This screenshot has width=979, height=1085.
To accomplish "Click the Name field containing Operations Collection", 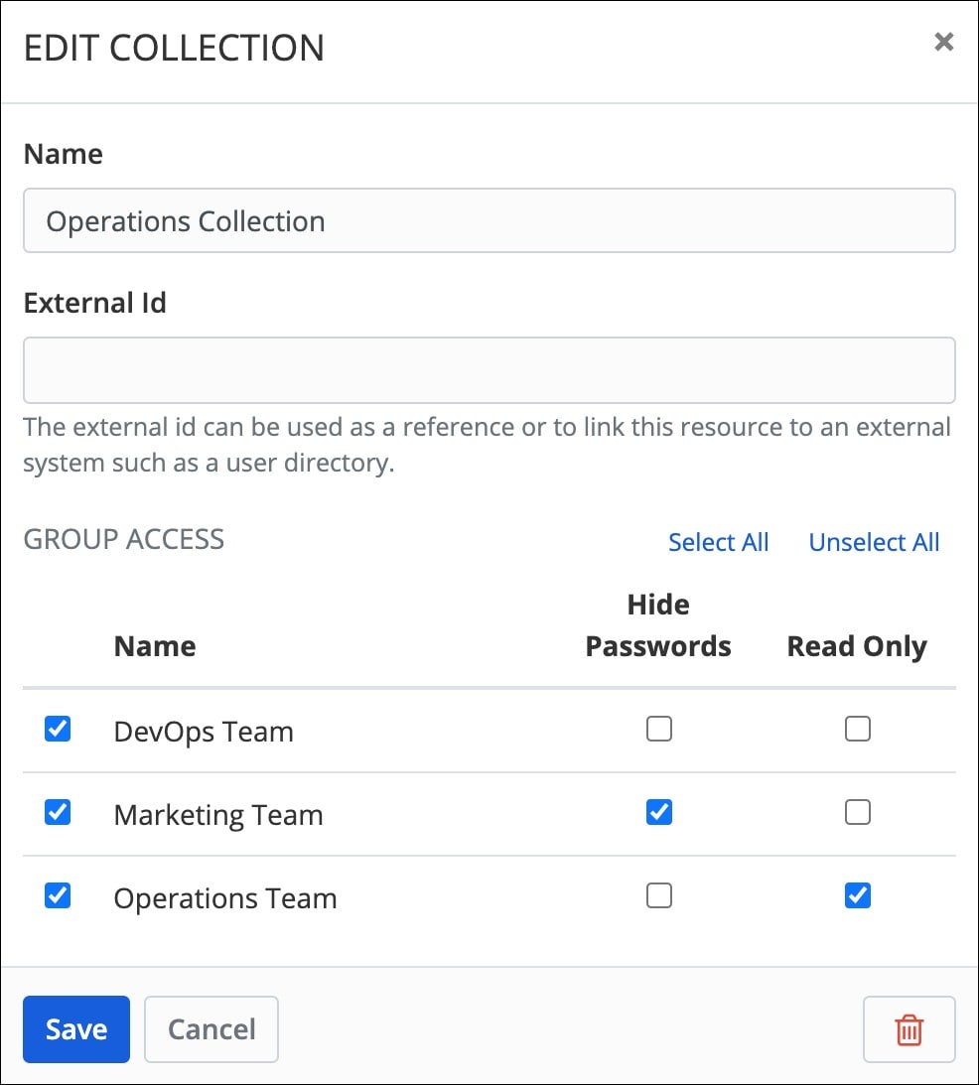I will [x=489, y=220].
